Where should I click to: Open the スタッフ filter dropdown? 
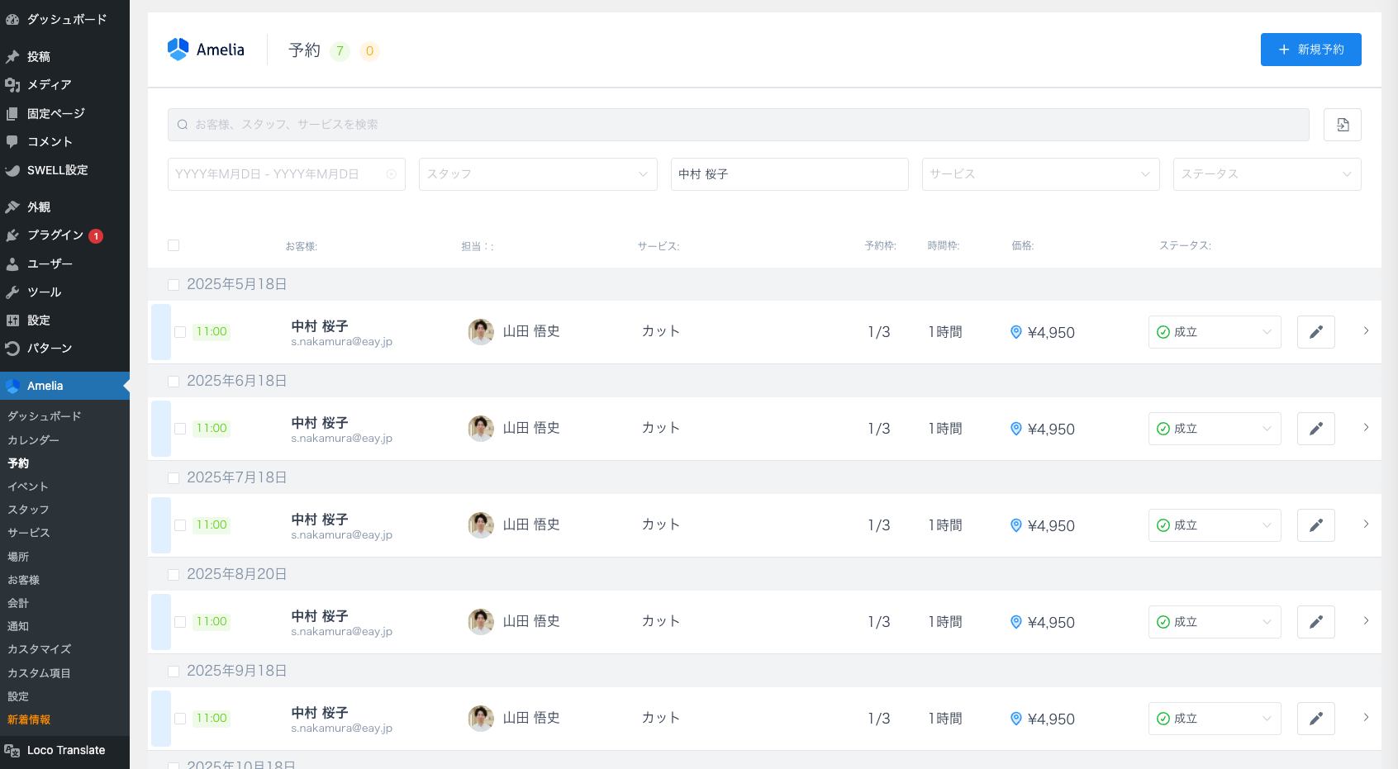pos(537,174)
